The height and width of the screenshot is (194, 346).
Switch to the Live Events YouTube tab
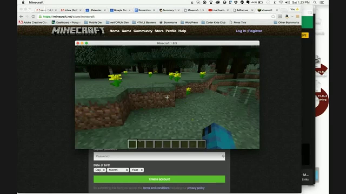(218, 10)
